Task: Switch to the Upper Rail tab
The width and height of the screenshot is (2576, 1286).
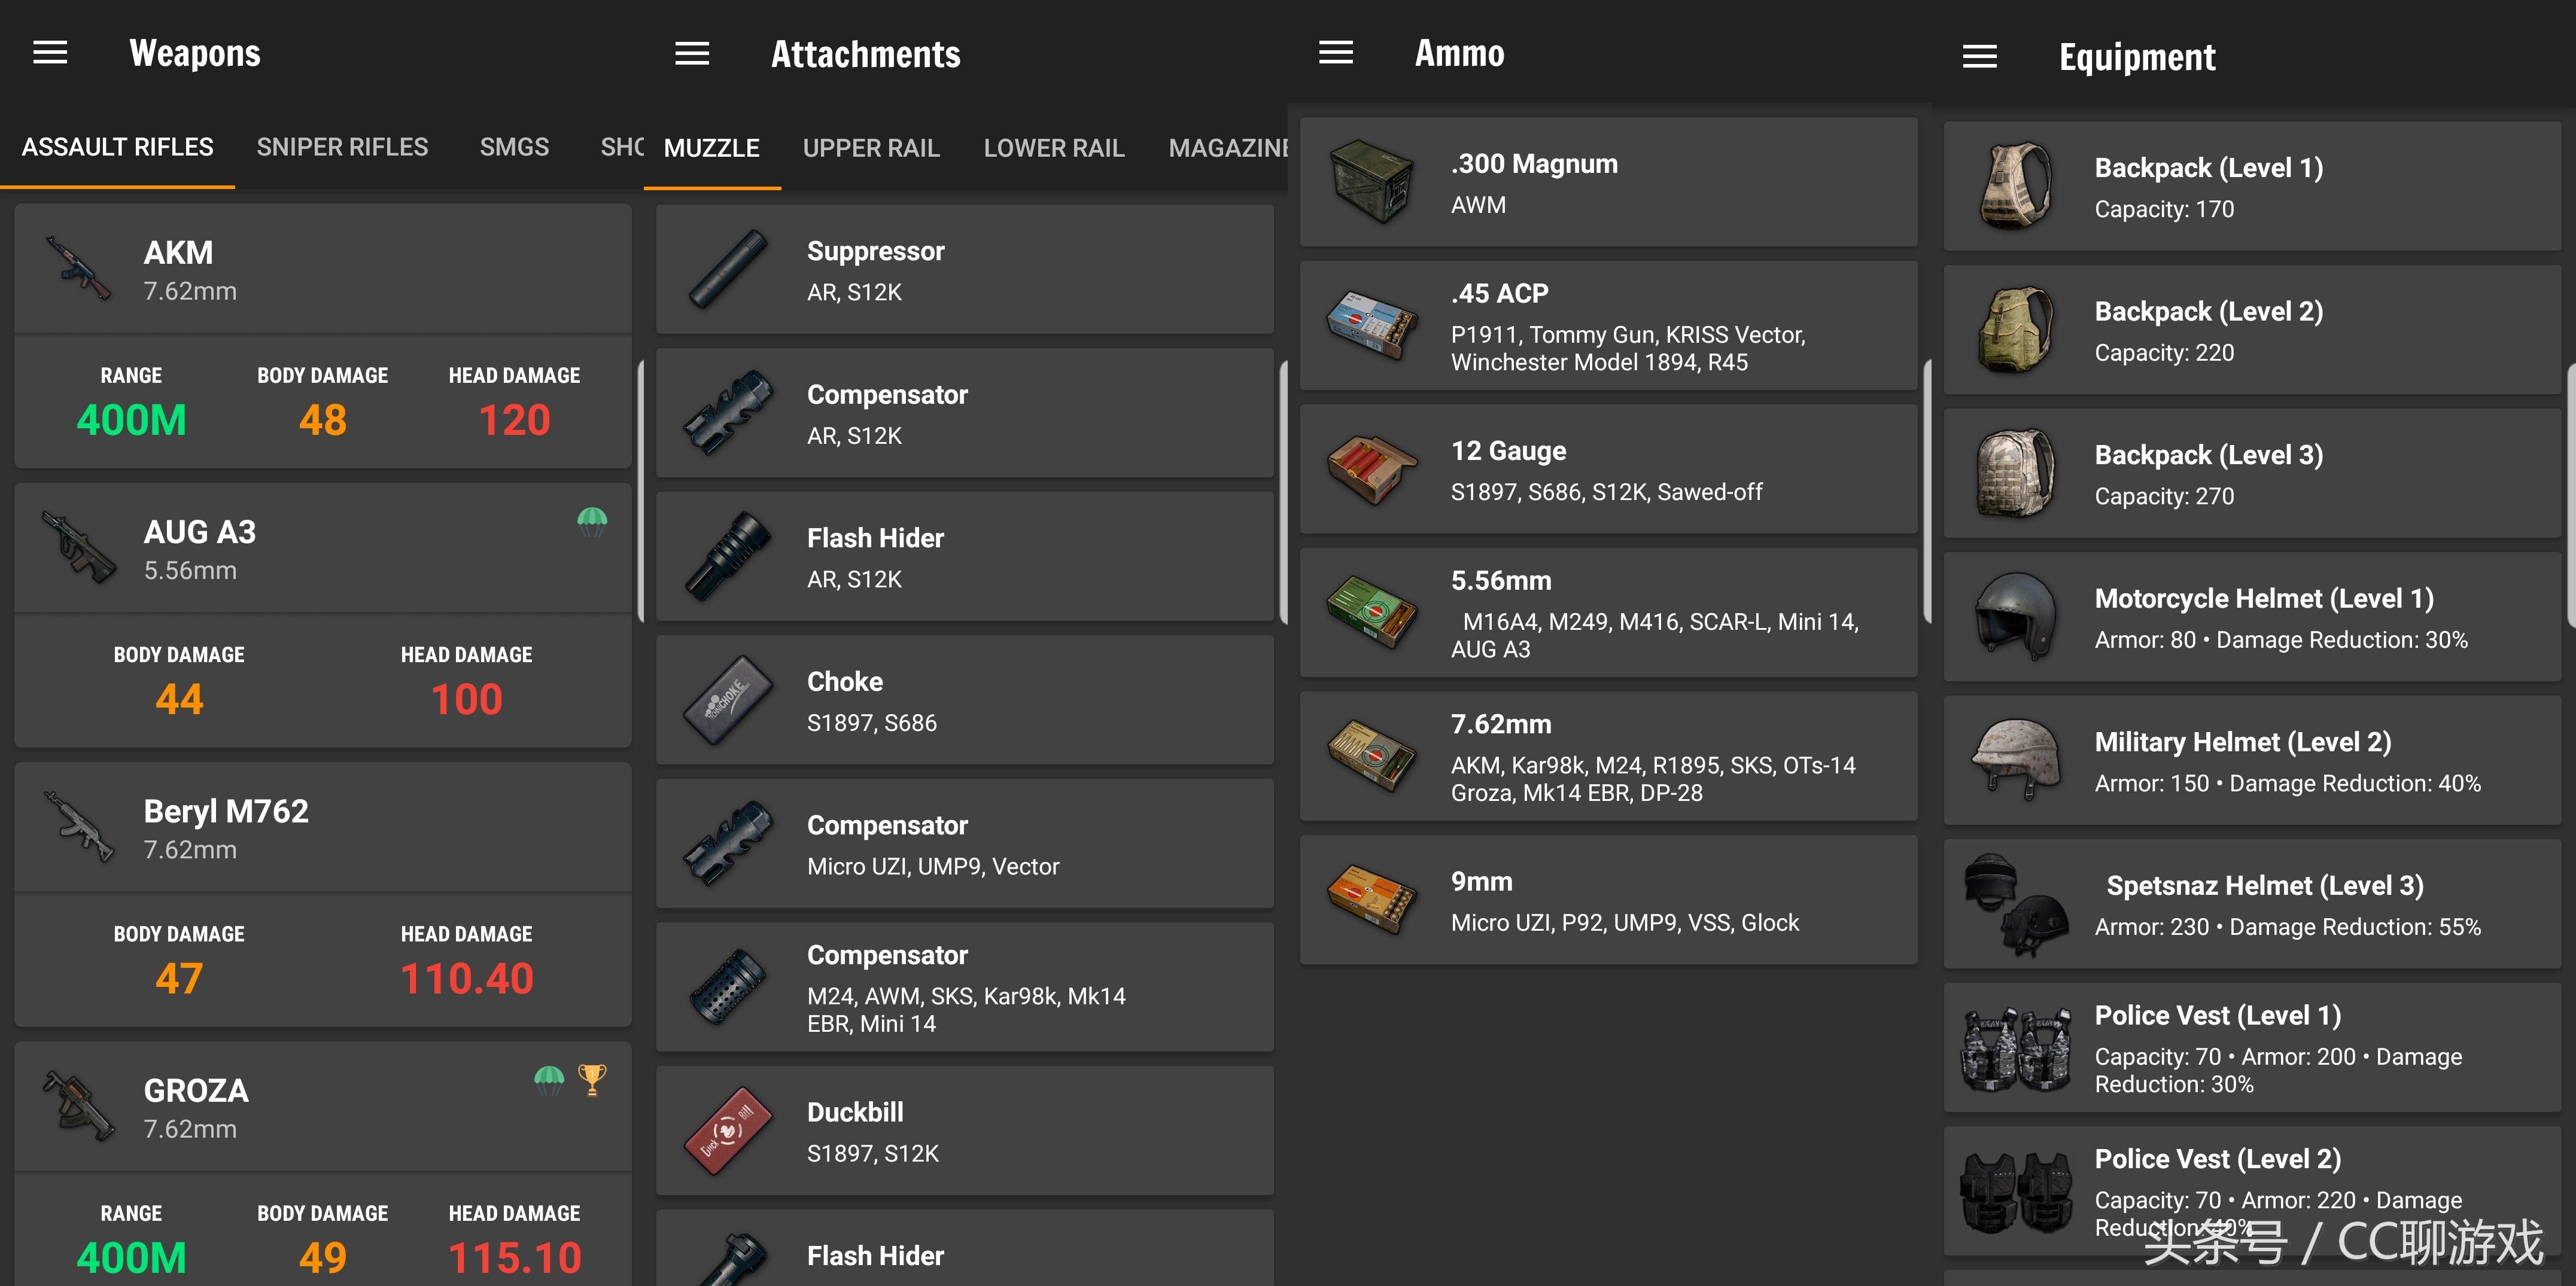Action: 871,149
